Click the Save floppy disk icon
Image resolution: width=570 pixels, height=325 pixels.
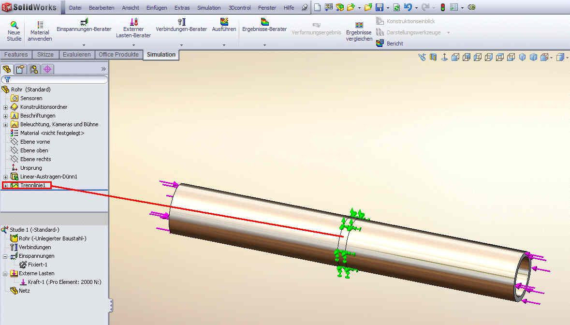tap(380, 7)
